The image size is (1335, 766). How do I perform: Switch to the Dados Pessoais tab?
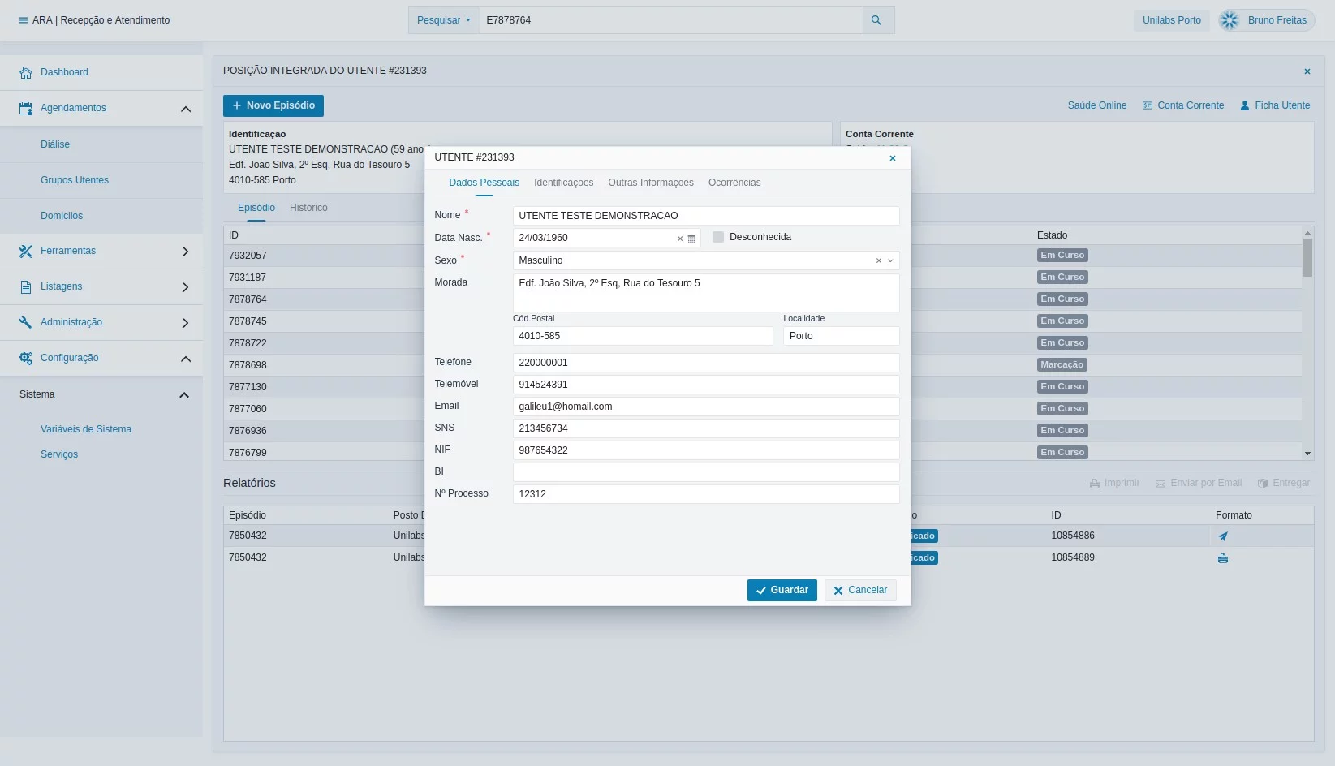pyautogui.click(x=484, y=183)
